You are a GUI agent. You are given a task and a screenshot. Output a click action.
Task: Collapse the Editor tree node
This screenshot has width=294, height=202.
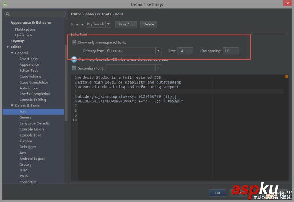tap(8, 47)
